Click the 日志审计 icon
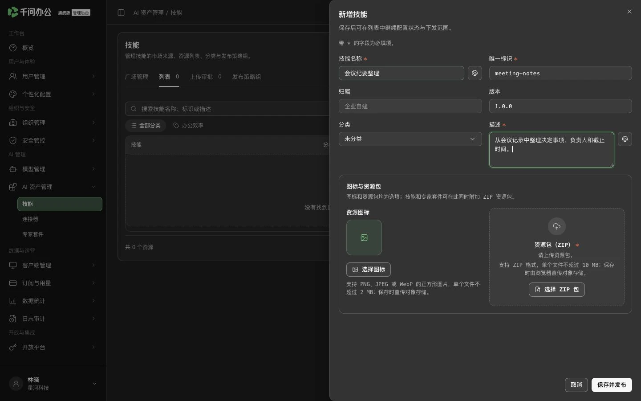The width and height of the screenshot is (641, 401). pyautogui.click(x=13, y=319)
